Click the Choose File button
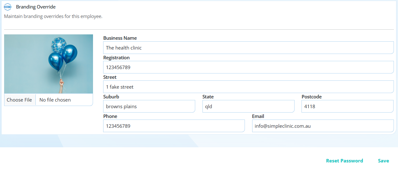Viewport: 398px width, 170px height. [x=20, y=100]
